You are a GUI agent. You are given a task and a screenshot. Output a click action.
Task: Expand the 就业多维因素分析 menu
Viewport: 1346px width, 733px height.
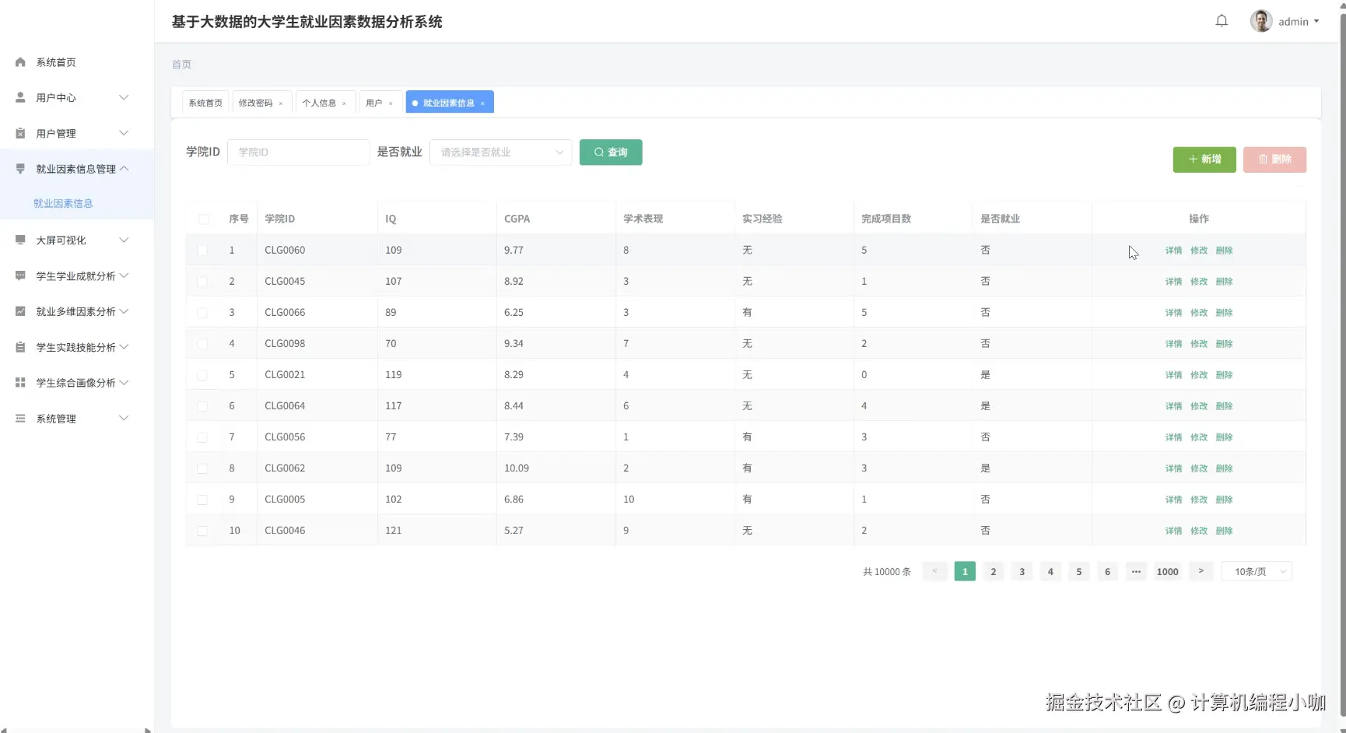point(124,311)
